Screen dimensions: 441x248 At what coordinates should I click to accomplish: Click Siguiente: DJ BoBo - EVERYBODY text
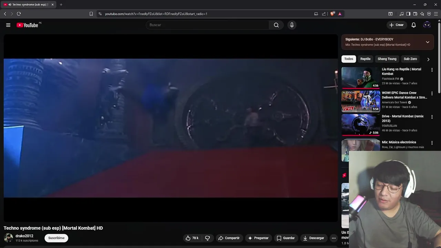coord(369,39)
